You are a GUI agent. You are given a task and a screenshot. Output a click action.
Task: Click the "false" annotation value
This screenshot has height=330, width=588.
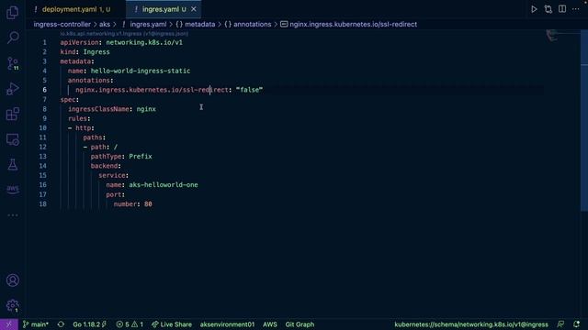[x=249, y=90]
